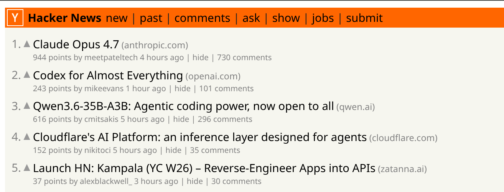Upvote Codex for Almost Everything post

[x=27, y=75]
